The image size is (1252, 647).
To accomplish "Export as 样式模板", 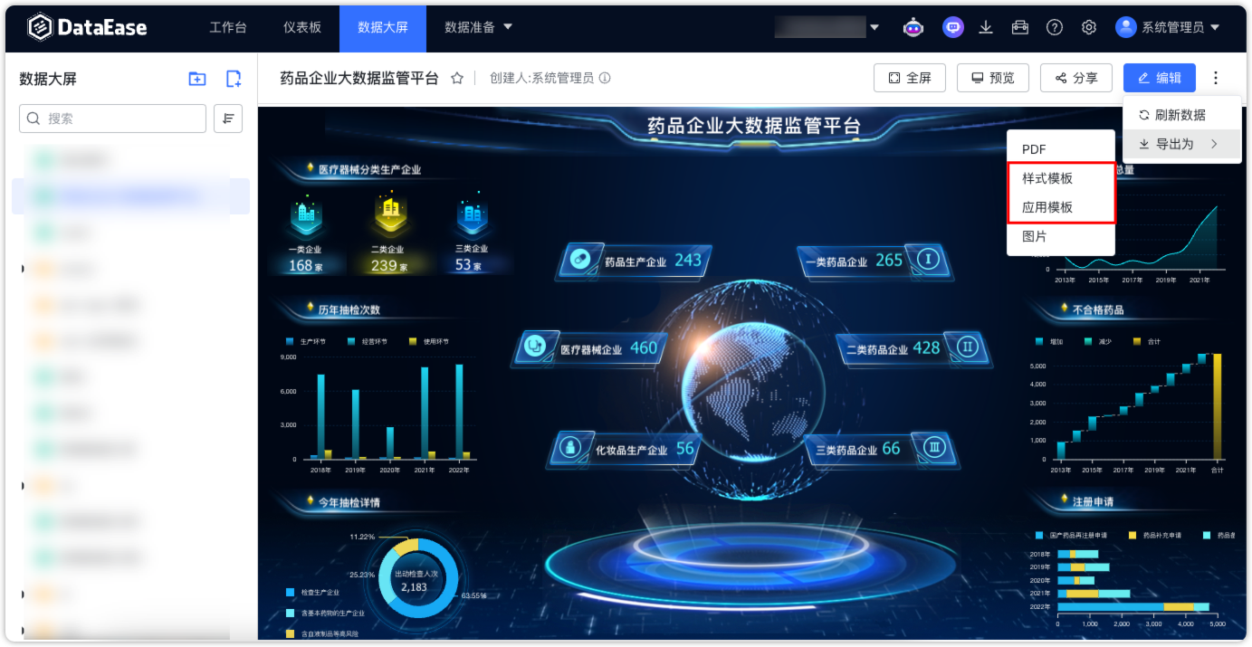I will coord(1061,178).
